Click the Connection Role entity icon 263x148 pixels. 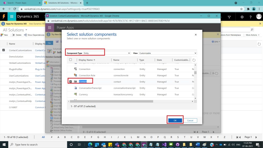coord(76,75)
